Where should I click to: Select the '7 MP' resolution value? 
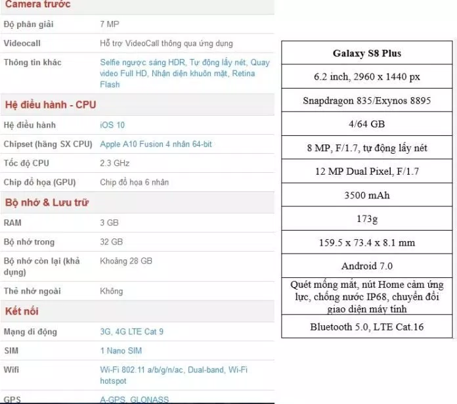pyautogui.click(x=110, y=24)
